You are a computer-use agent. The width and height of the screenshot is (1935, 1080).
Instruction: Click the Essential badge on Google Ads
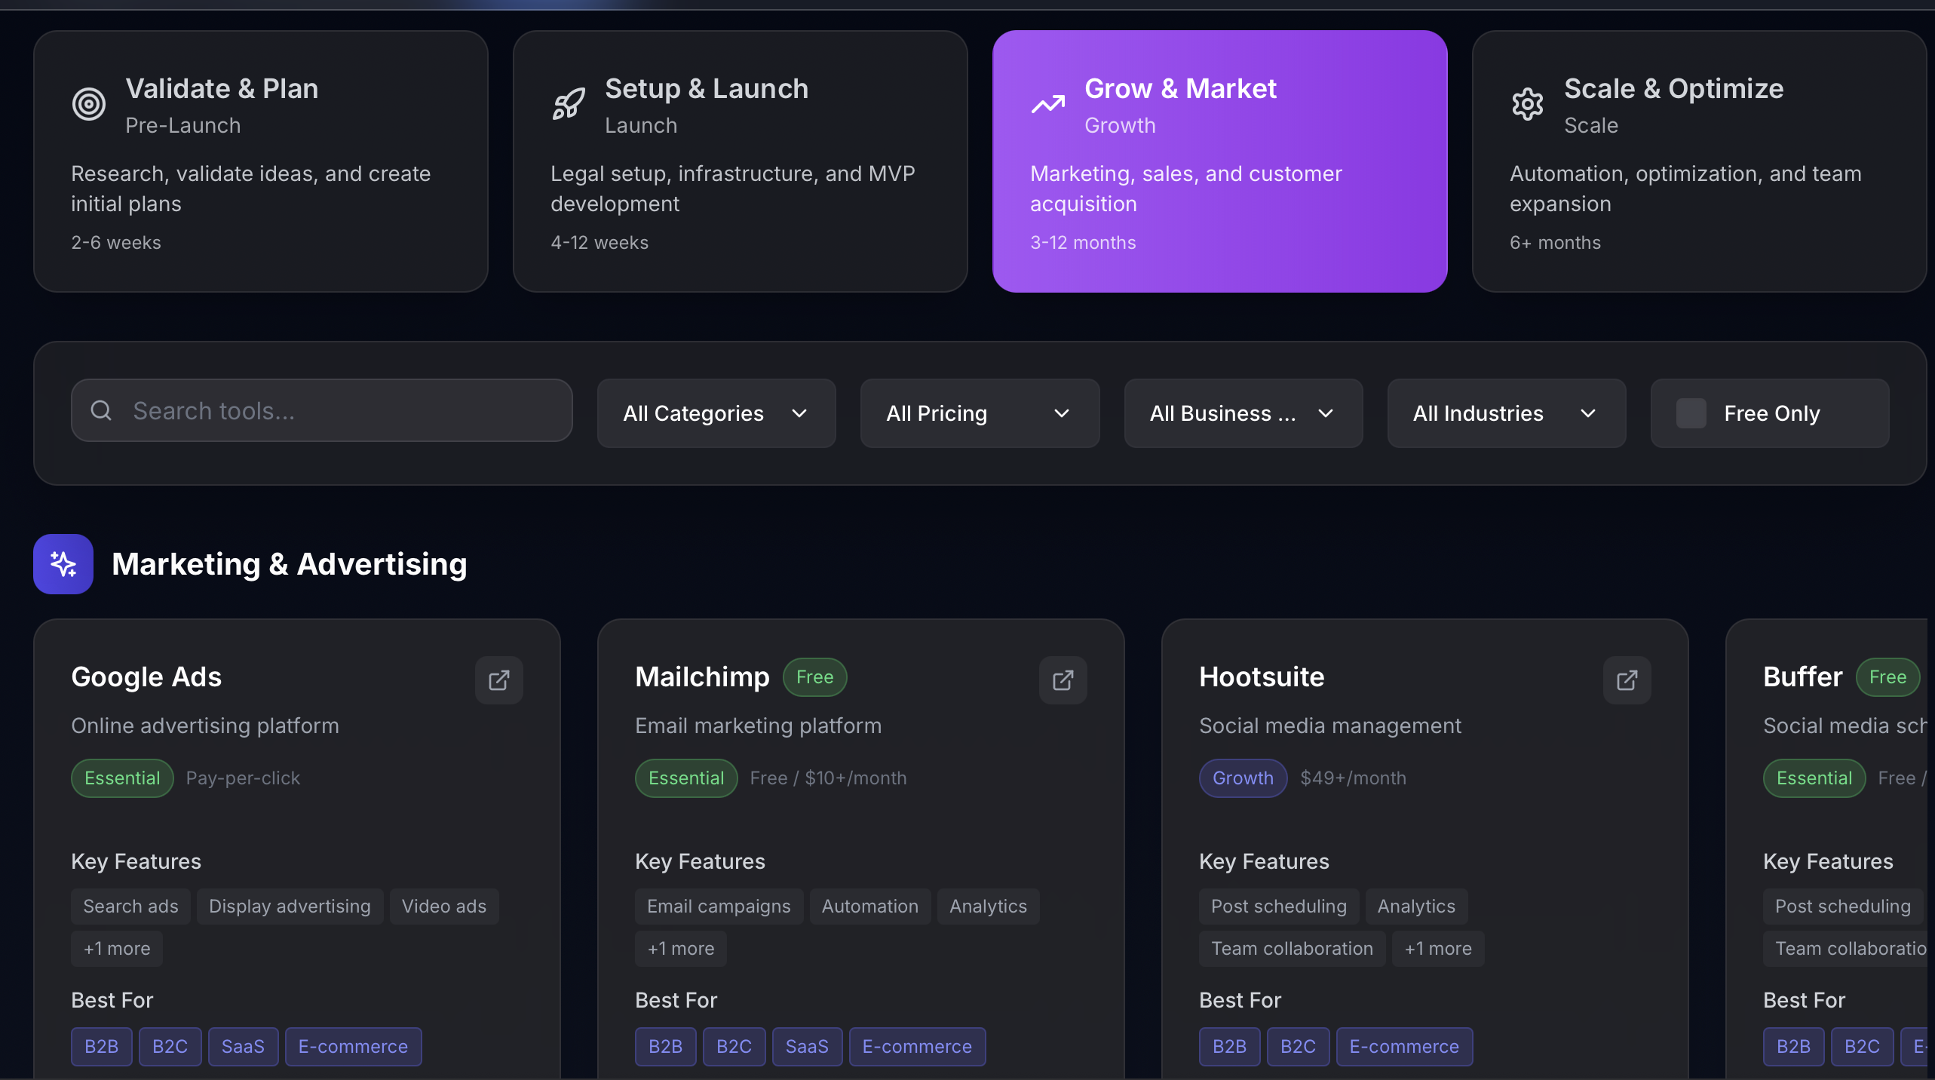point(122,778)
